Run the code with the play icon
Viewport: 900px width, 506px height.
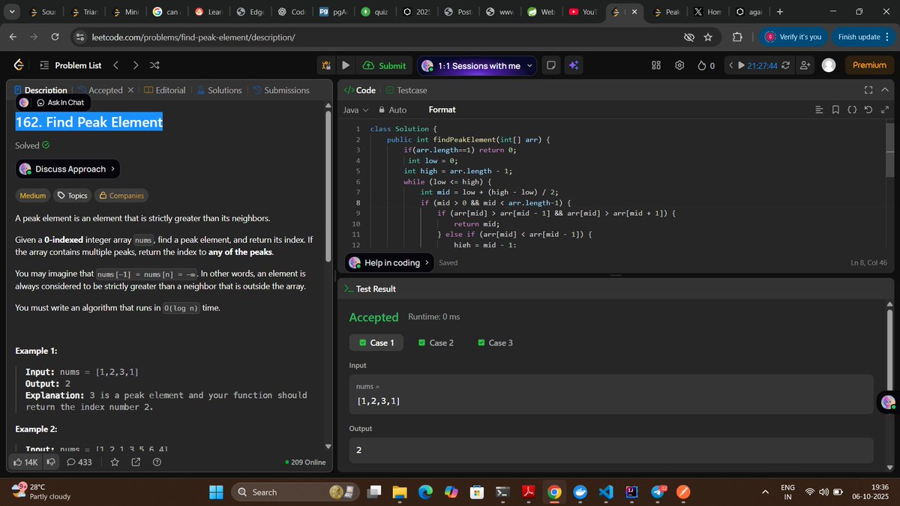point(346,65)
